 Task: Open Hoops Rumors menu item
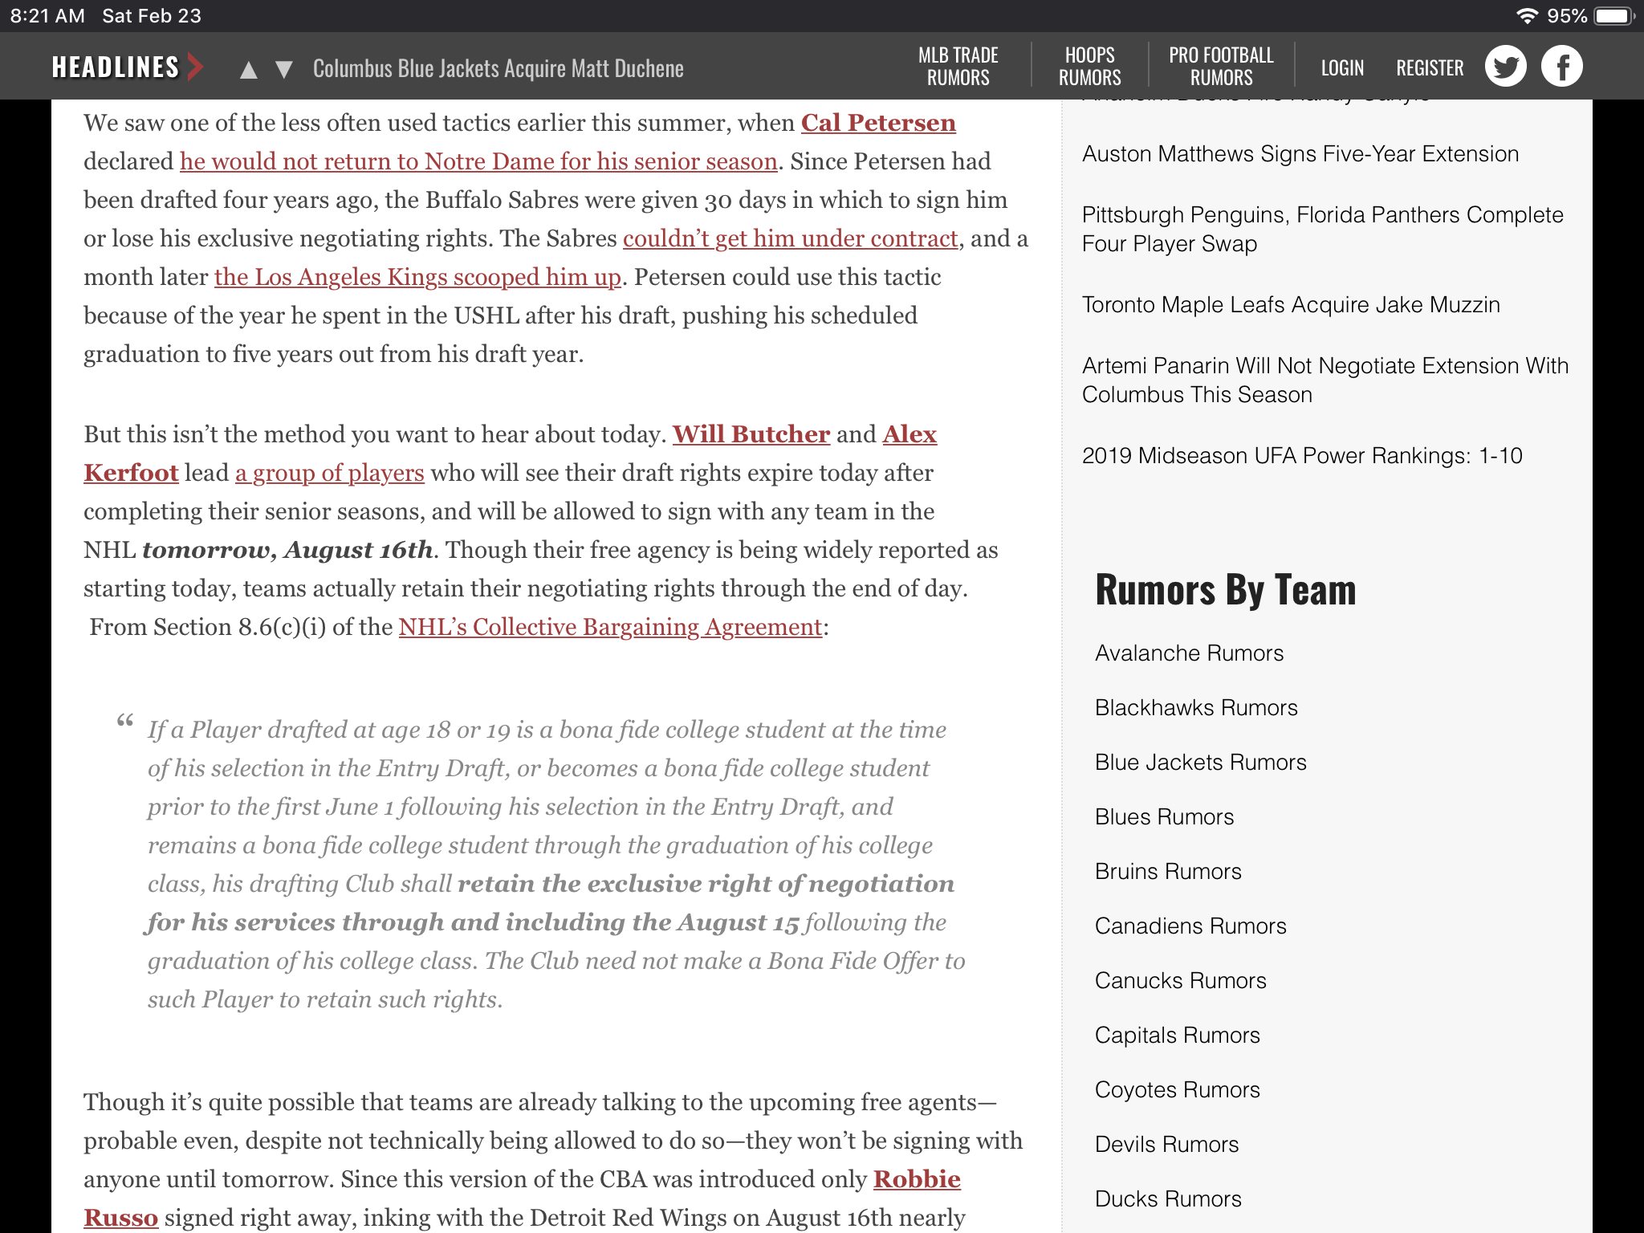pos(1089,67)
